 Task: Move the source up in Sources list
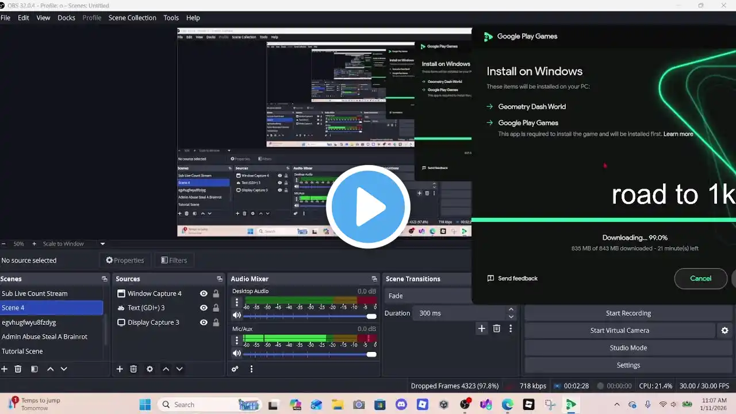click(166, 369)
